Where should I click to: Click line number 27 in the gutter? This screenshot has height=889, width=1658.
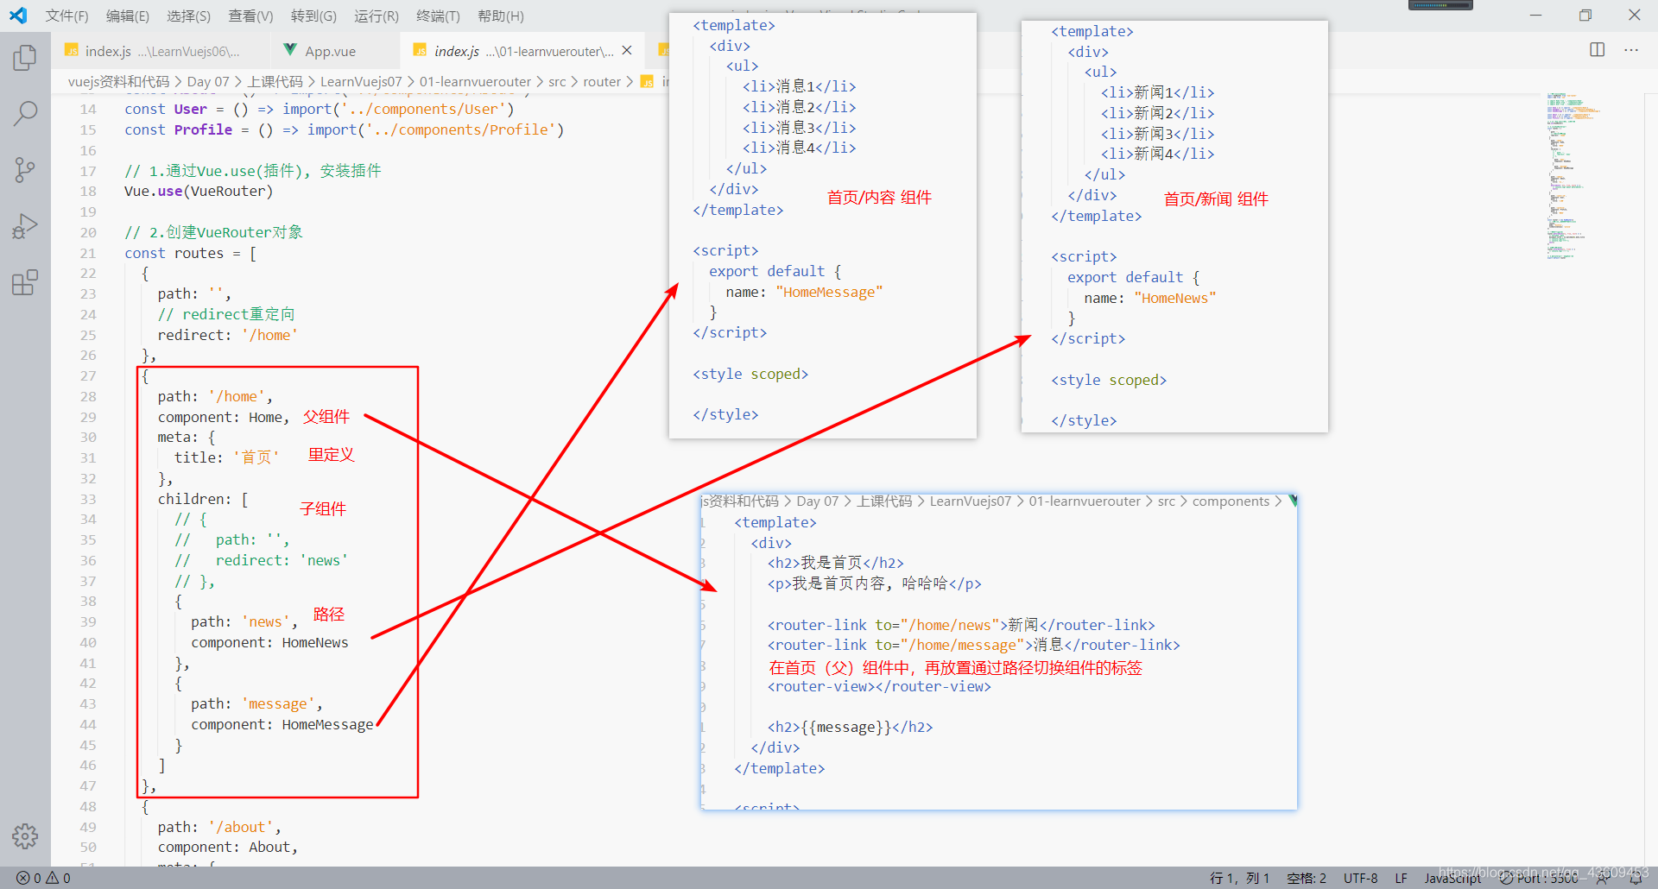(x=88, y=376)
